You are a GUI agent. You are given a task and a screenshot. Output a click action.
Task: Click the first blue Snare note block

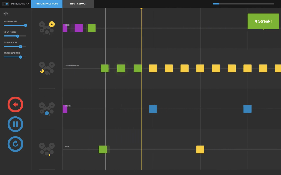click(153, 109)
